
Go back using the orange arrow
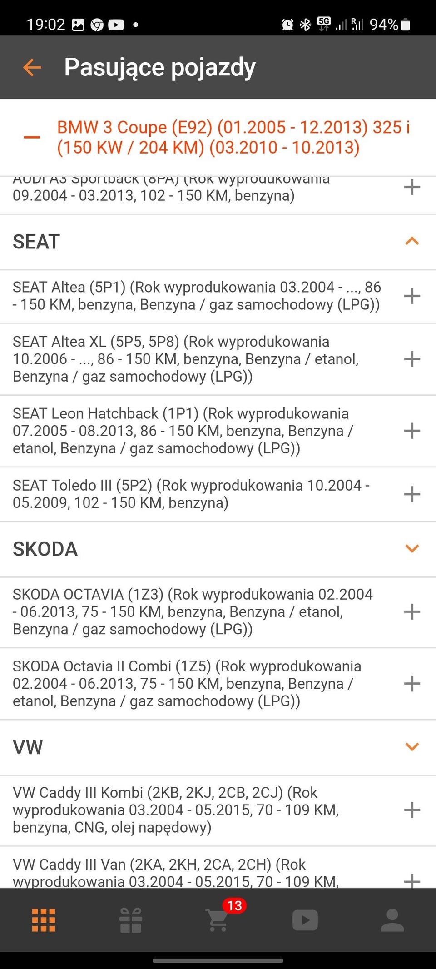tap(32, 68)
